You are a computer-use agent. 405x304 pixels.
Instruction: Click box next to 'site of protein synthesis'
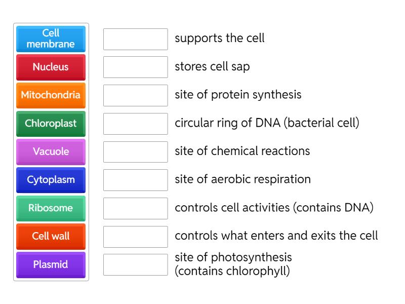click(135, 95)
